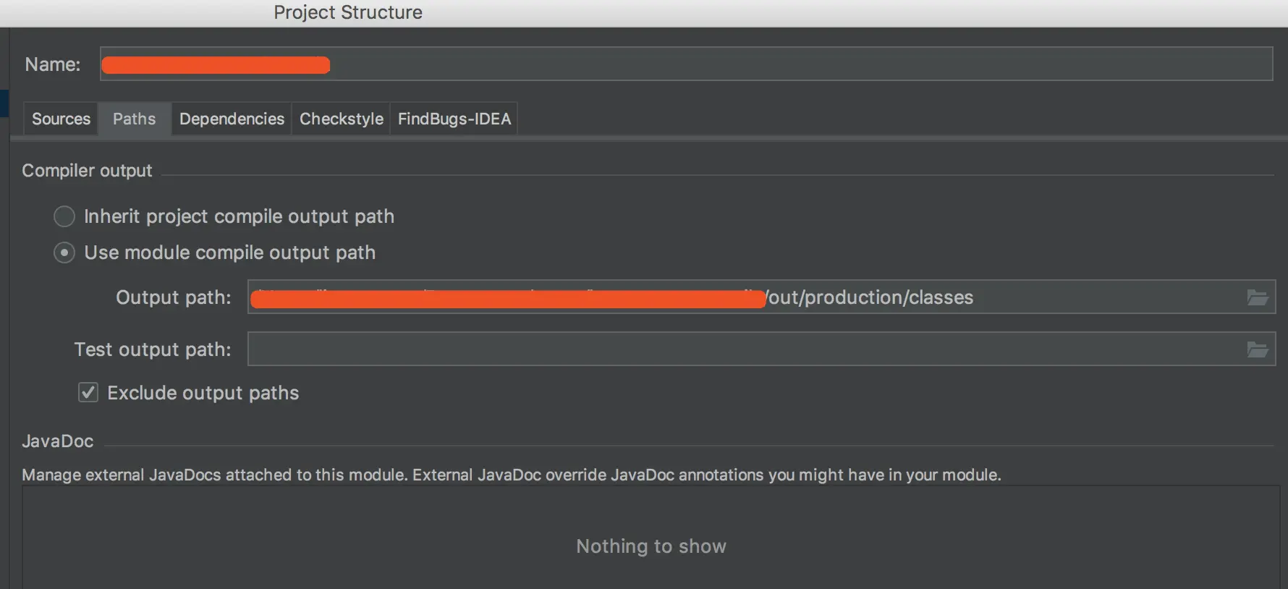Click the Project Structure window title

coord(348,12)
